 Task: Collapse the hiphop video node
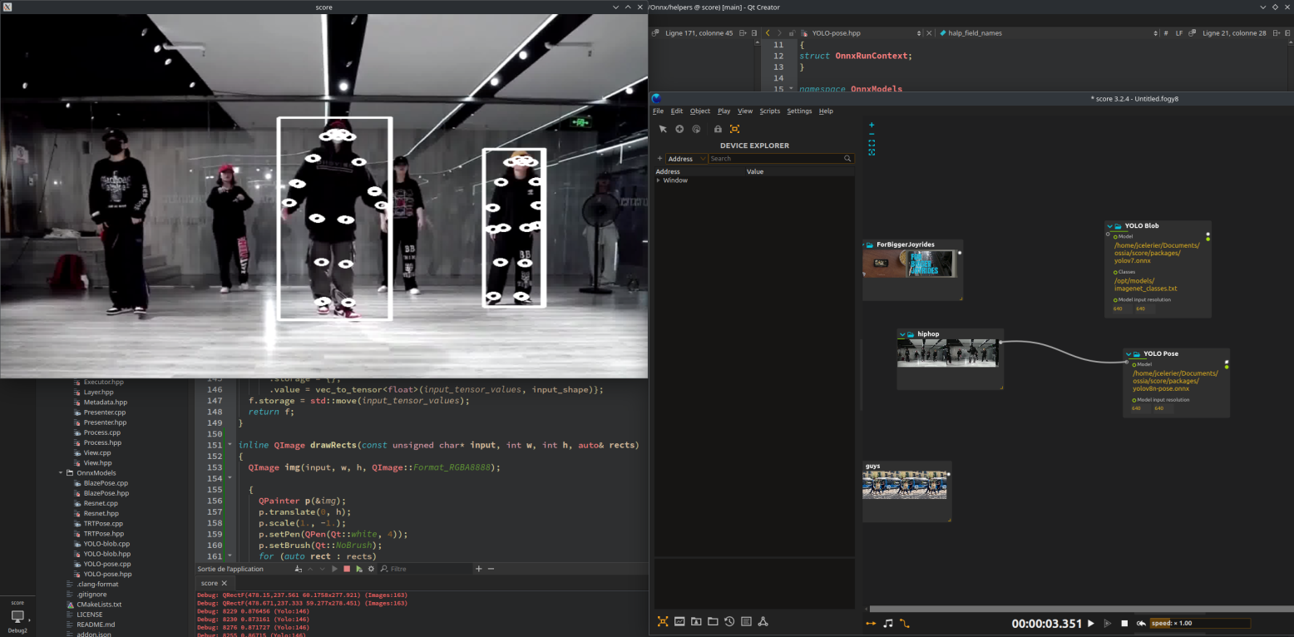pos(902,334)
